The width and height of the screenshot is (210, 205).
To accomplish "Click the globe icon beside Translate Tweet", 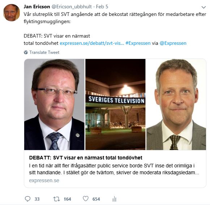I will click(x=26, y=52).
